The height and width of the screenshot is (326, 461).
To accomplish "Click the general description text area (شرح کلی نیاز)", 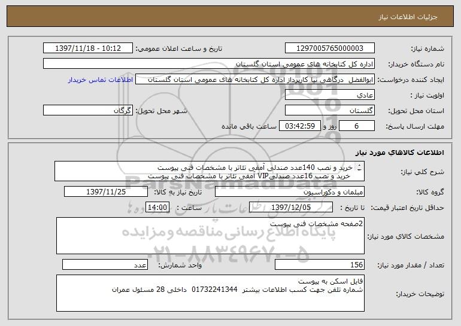I will [x=210, y=171].
